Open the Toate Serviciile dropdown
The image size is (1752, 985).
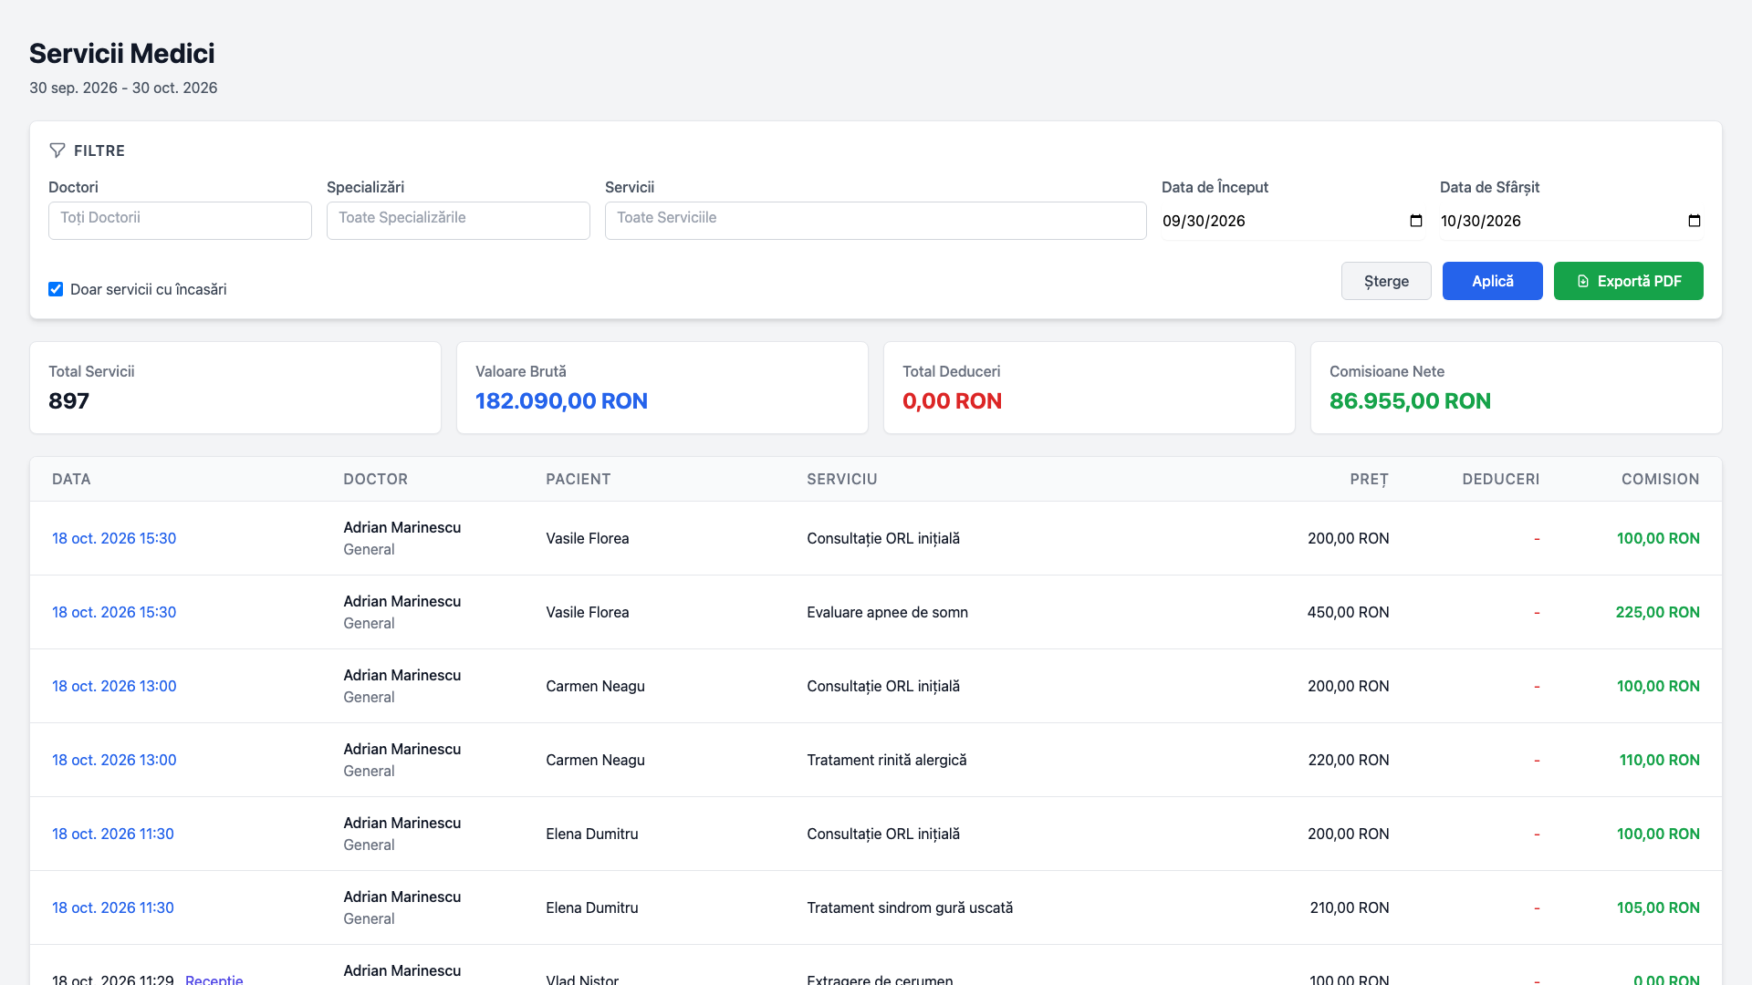(876, 221)
